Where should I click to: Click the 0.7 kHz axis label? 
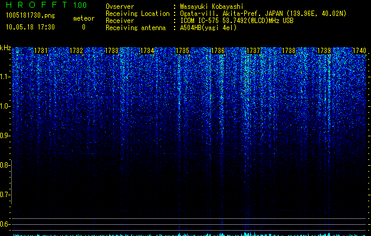click(x=5, y=195)
